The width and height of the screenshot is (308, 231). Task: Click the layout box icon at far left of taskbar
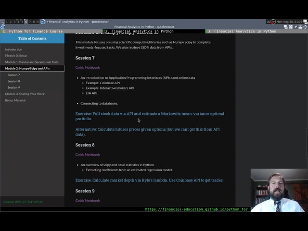(2, 22)
